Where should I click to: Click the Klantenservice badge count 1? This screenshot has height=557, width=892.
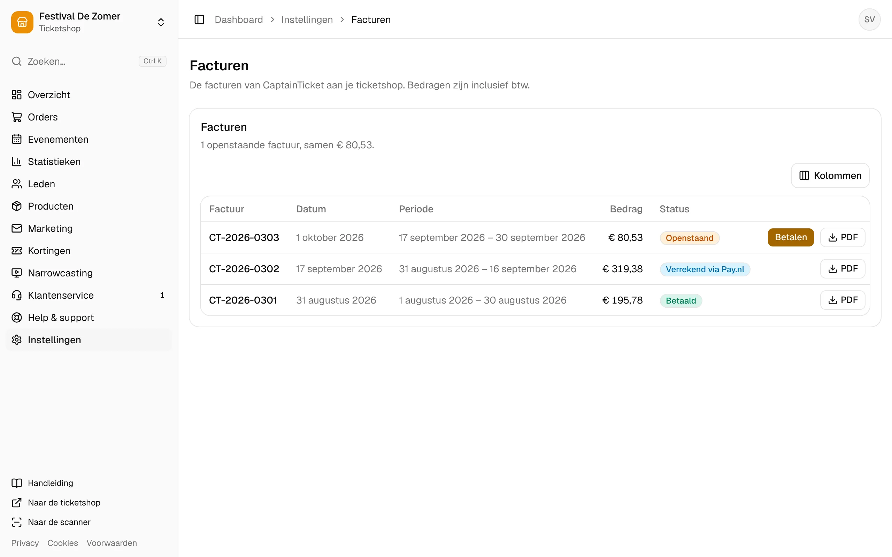click(x=162, y=296)
